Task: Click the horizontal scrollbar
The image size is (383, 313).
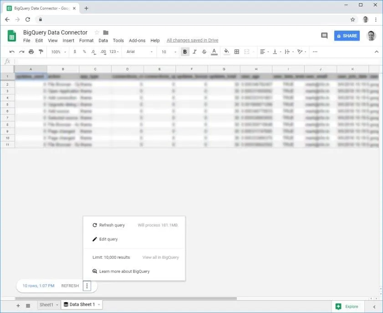Action: 126,298
